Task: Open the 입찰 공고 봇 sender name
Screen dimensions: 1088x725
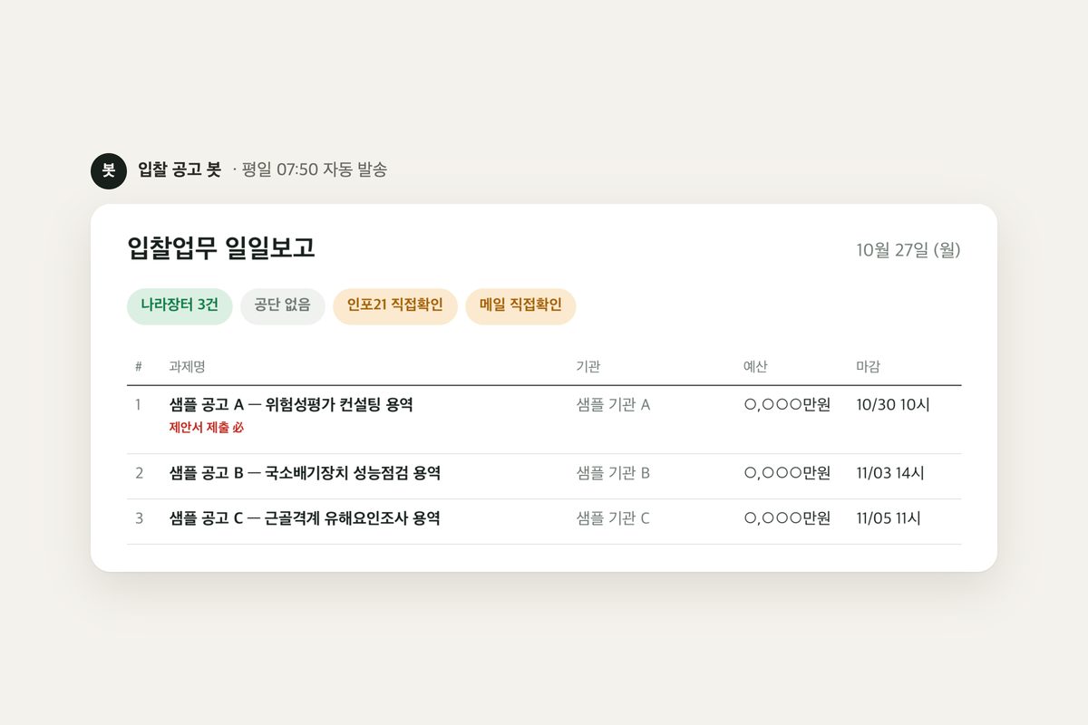Action: (180, 169)
